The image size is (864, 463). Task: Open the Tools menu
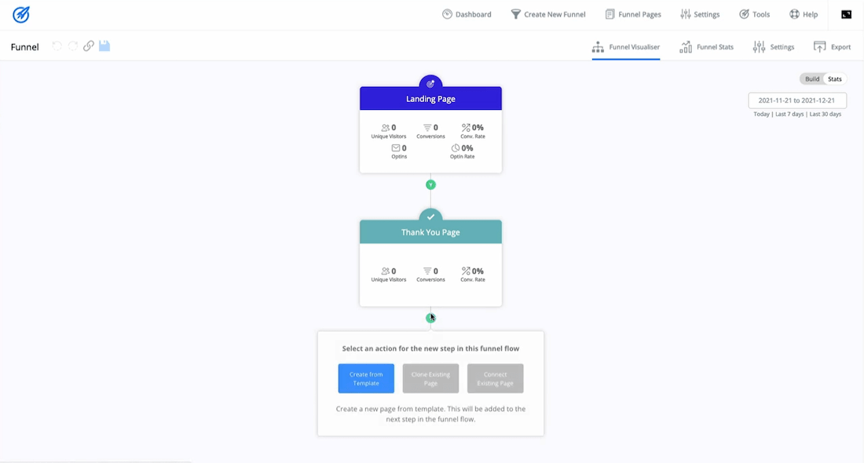754,14
